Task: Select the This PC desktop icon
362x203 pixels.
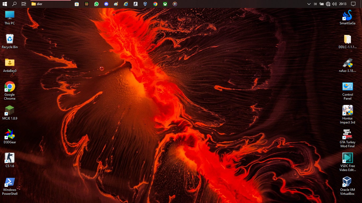Action: pos(10,18)
